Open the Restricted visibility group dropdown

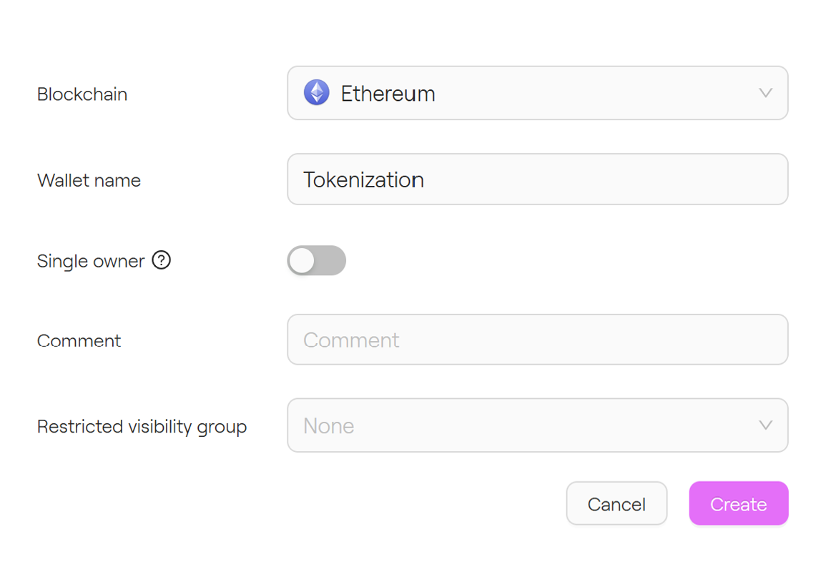click(536, 425)
